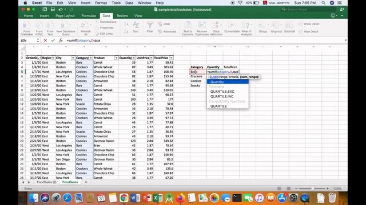Viewport: 366px width, 205px height.
Task: Open Google Chrome from the dock
Action: 124,198
